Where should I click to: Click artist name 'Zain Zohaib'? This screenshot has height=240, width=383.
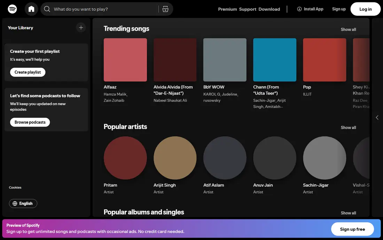[114, 100]
